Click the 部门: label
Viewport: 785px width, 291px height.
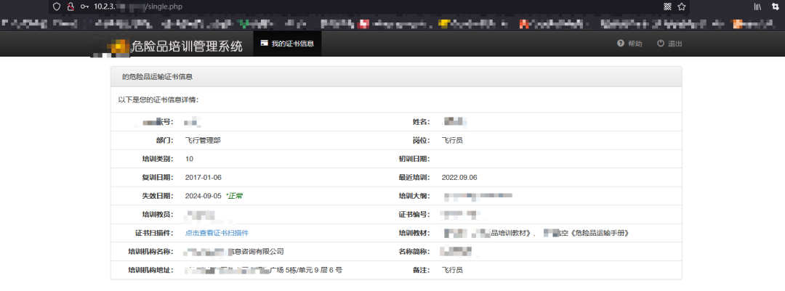pyautogui.click(x=165, y=141)
